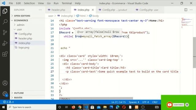Screen dimensions: 196x110
Task: Close the index.php tab
Action: point(93,10)
